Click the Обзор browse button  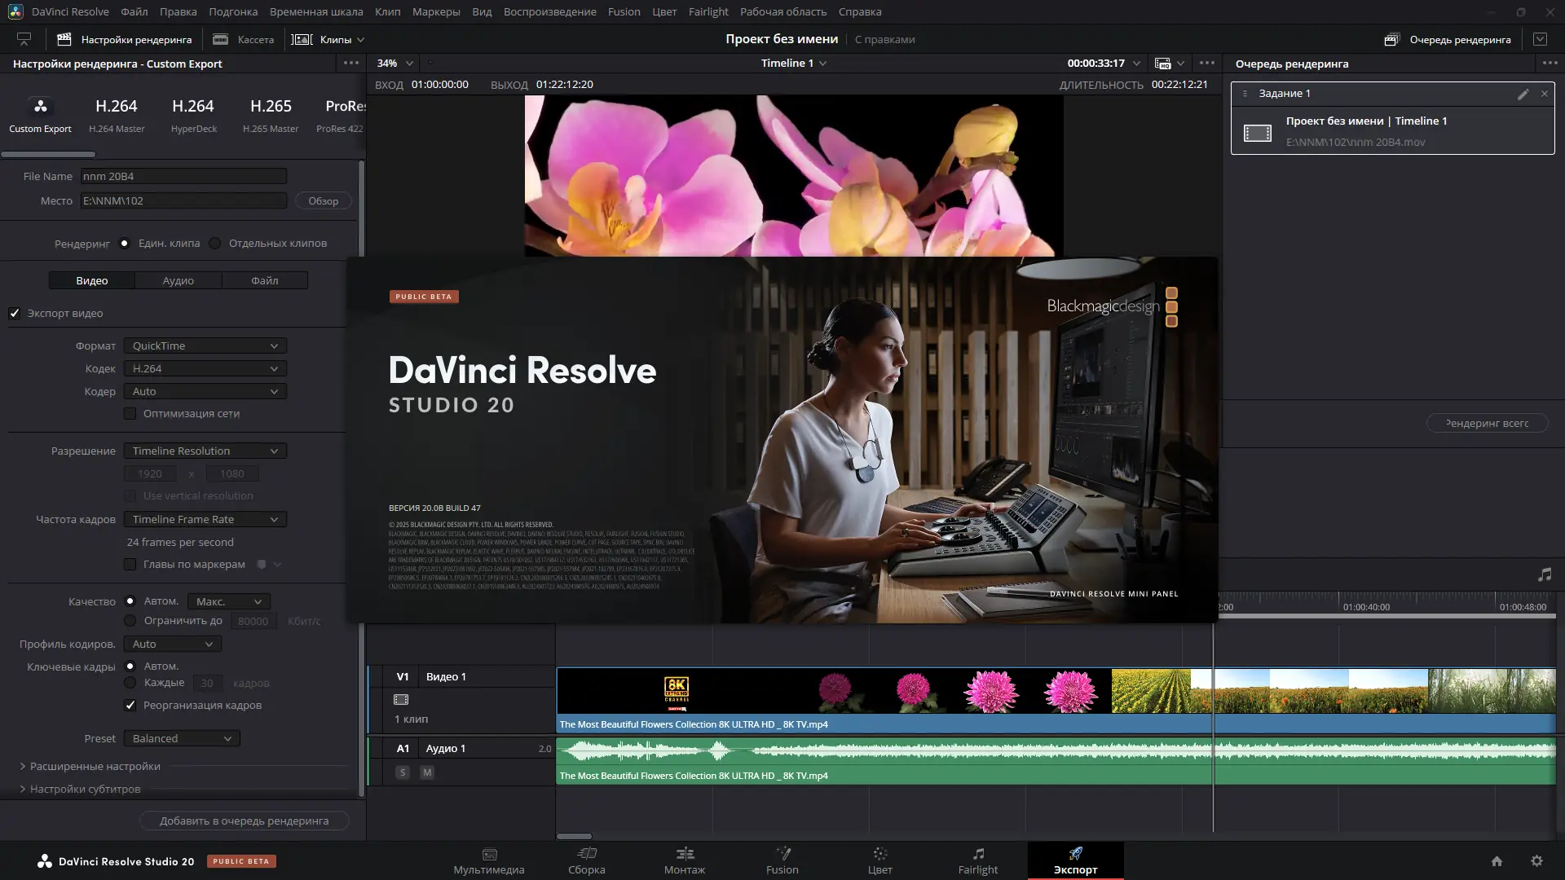(323, 201)
